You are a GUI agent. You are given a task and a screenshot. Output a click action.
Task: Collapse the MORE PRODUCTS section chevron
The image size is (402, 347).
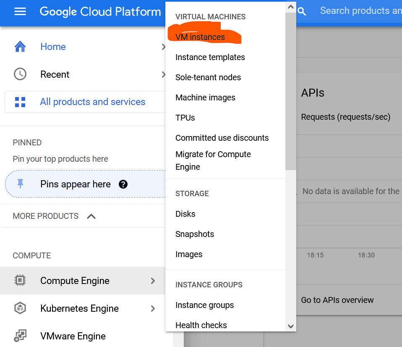pyautogui.click(x=91, y=216)
